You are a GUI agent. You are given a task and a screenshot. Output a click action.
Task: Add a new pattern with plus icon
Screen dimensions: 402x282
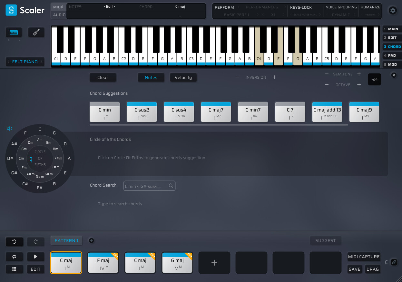[x=91, y=240]
